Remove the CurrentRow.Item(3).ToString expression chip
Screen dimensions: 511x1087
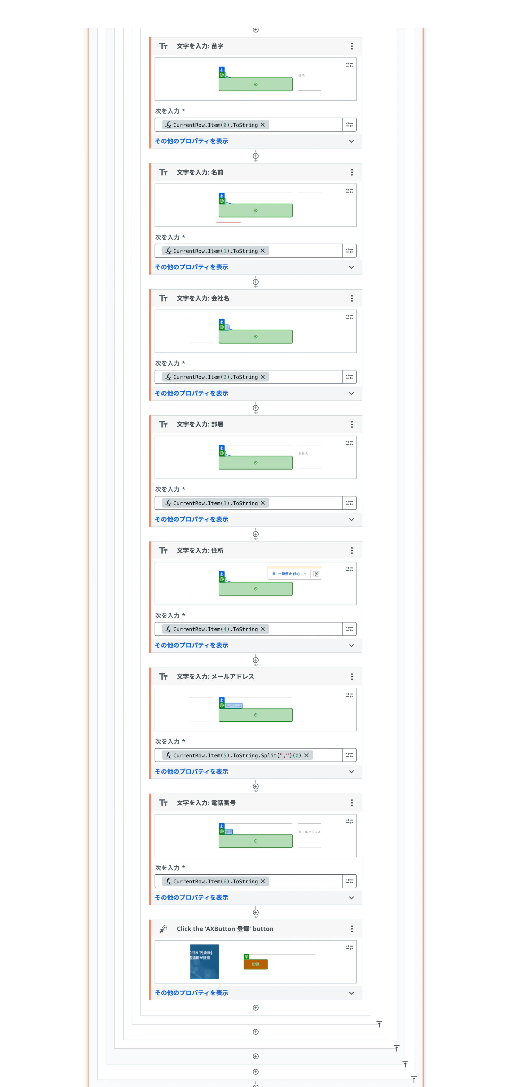tap(263, 503)
